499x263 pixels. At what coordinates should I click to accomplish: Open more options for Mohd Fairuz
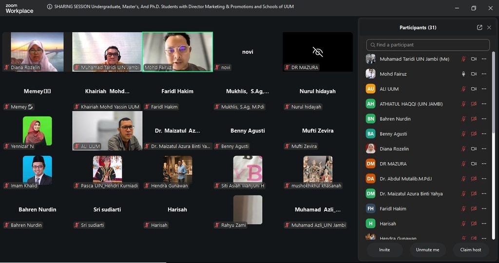(484, 74)
